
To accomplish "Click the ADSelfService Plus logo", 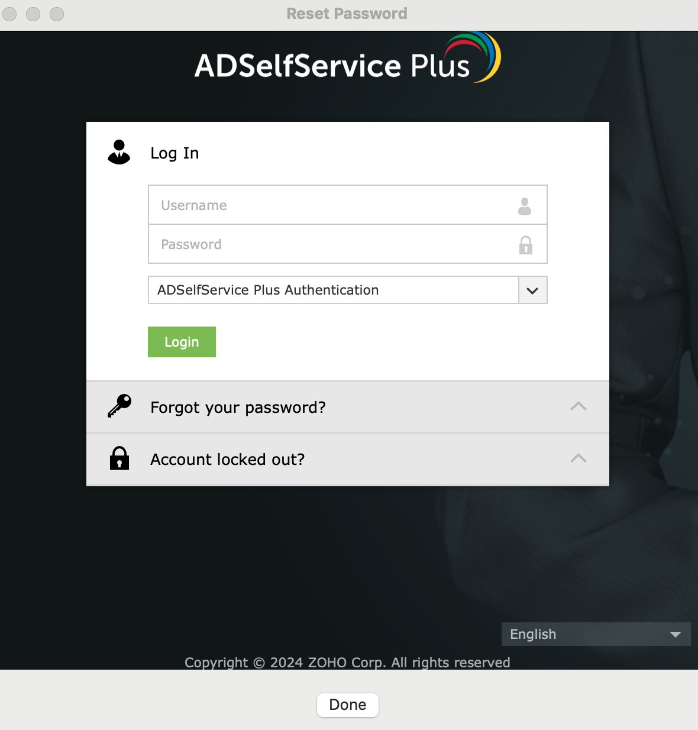I will point(348,57).
